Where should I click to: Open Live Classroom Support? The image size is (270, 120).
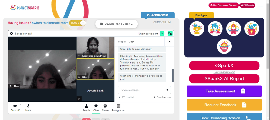tap(224, 5)
